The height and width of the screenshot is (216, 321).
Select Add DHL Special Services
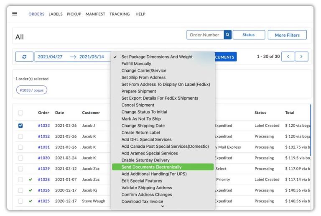(x=163, y=139)
